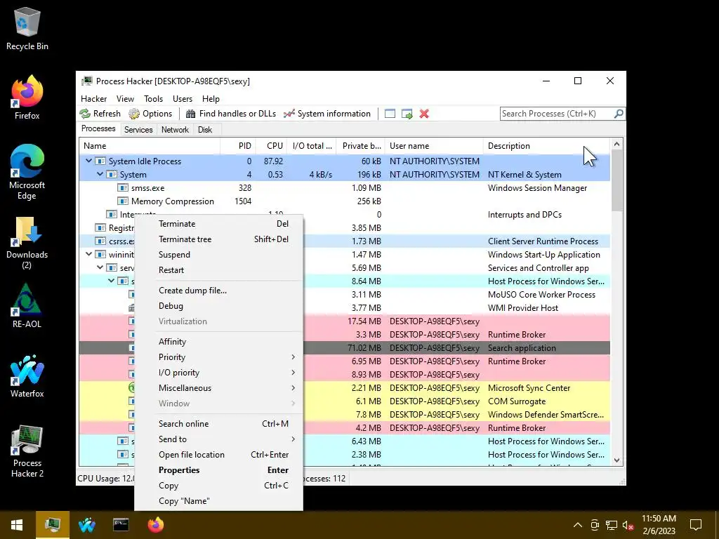Click the process list scrollbar down arrow
This screenshot has height=539, width=719.
(616, 460)
